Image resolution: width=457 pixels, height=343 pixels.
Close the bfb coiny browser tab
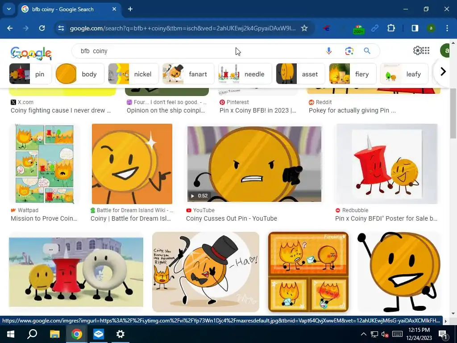click(x=114, y=9)
